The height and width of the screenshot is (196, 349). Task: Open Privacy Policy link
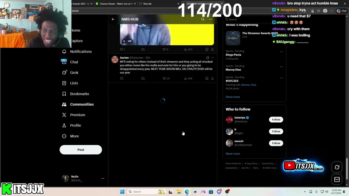pyautogui.click(x=251, y=164)
